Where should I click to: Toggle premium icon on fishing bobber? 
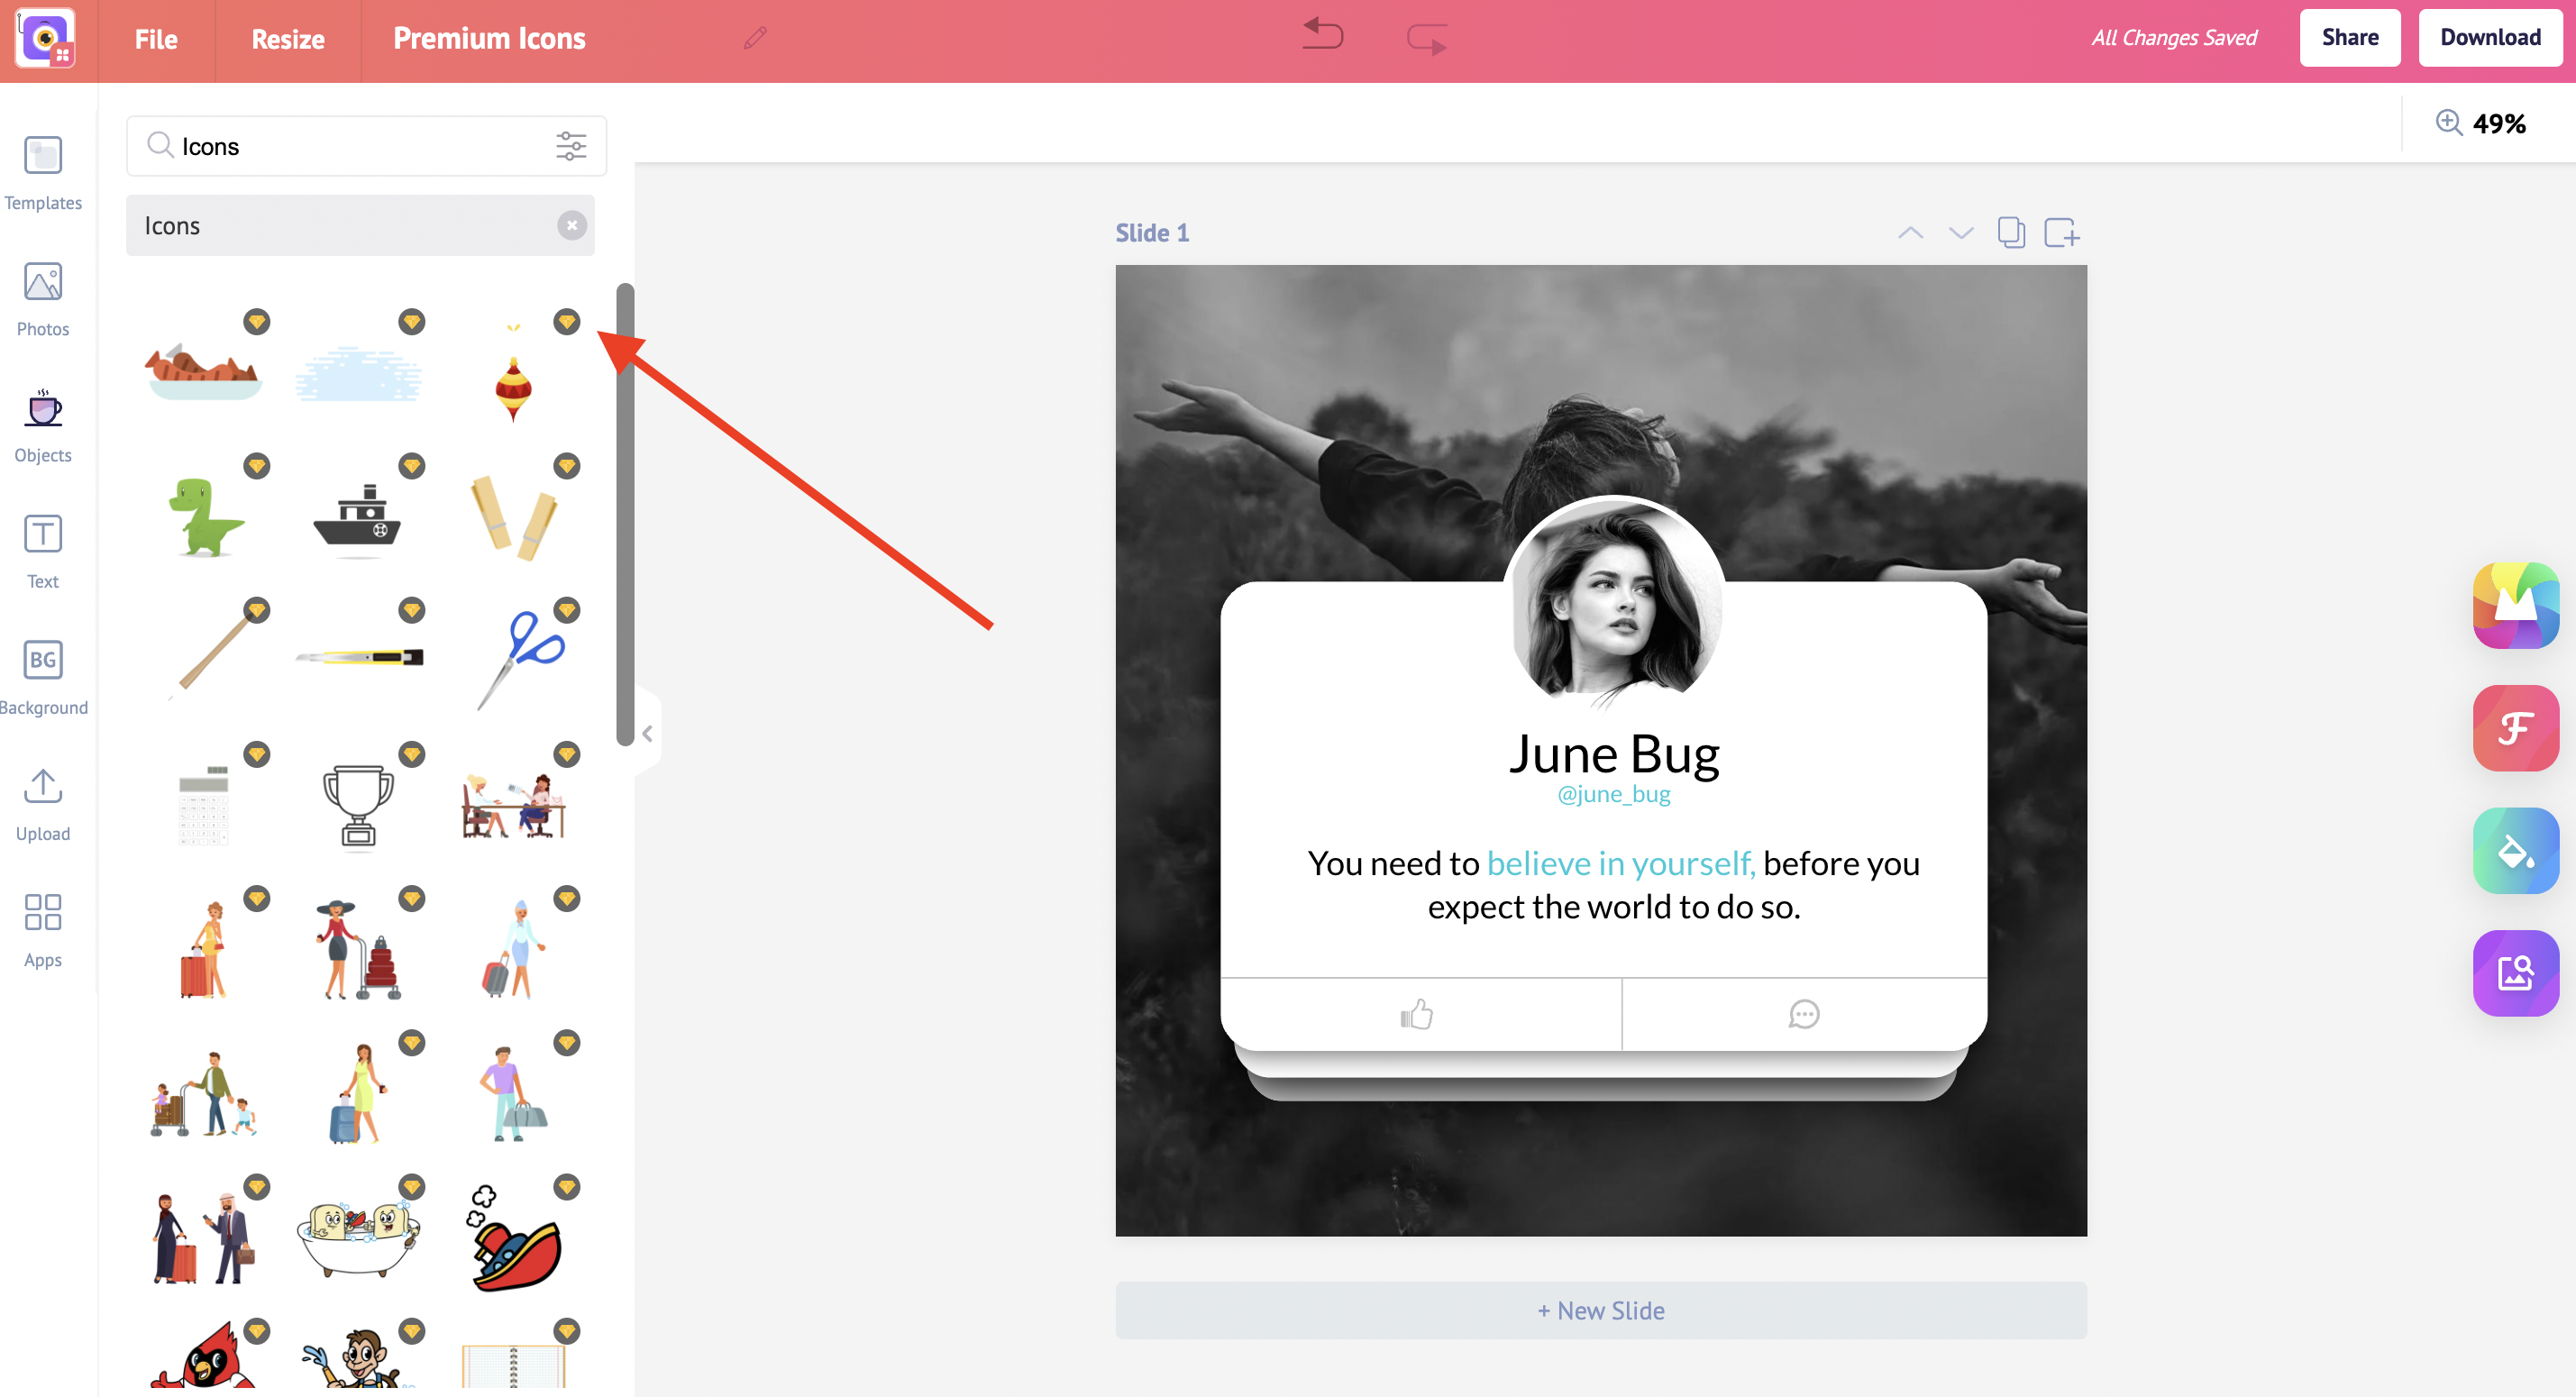570,322
